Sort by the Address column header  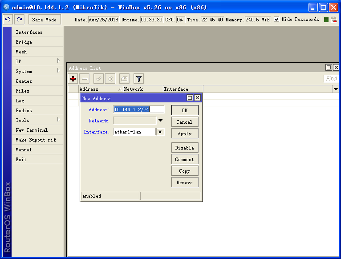tap(101, 89)
